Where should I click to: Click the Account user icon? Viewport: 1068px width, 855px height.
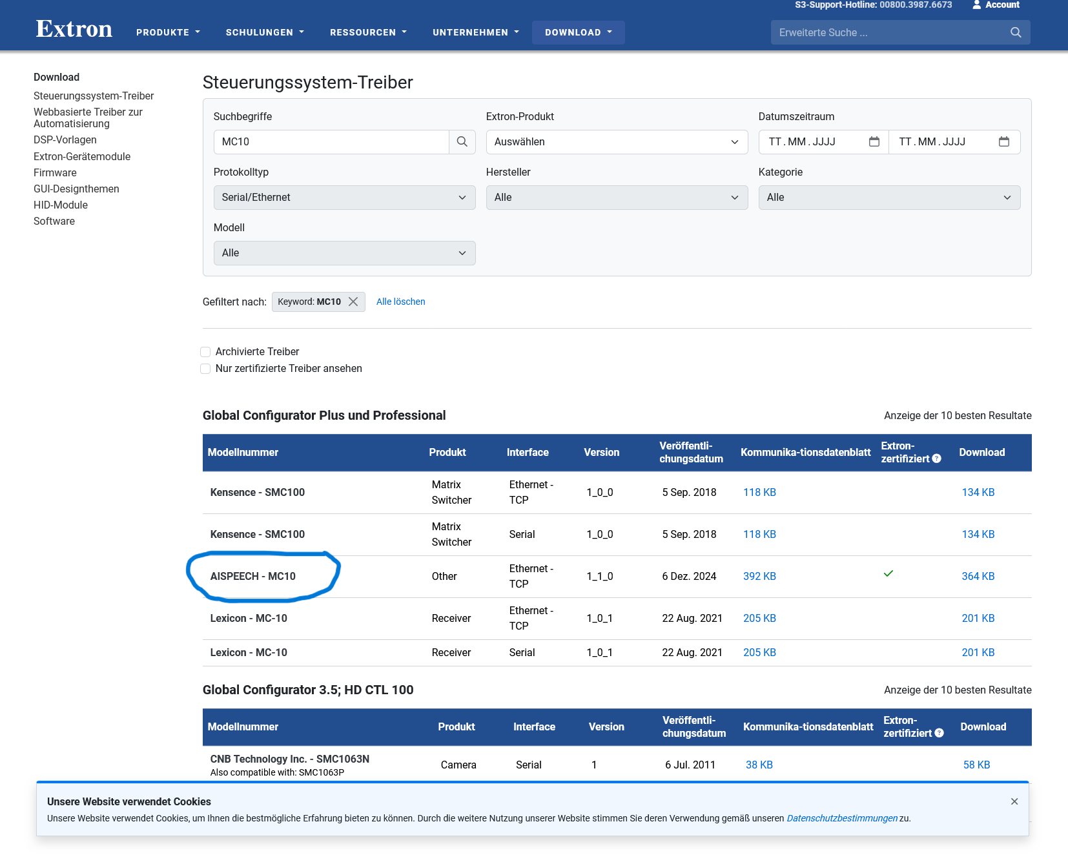977,5
